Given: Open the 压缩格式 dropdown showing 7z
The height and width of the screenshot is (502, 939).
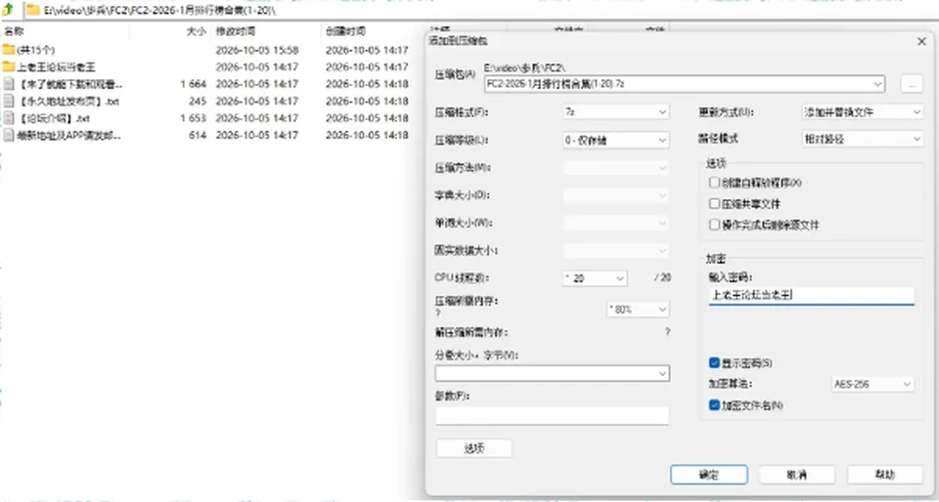Looking at the screenshot, I should point(615,111).
